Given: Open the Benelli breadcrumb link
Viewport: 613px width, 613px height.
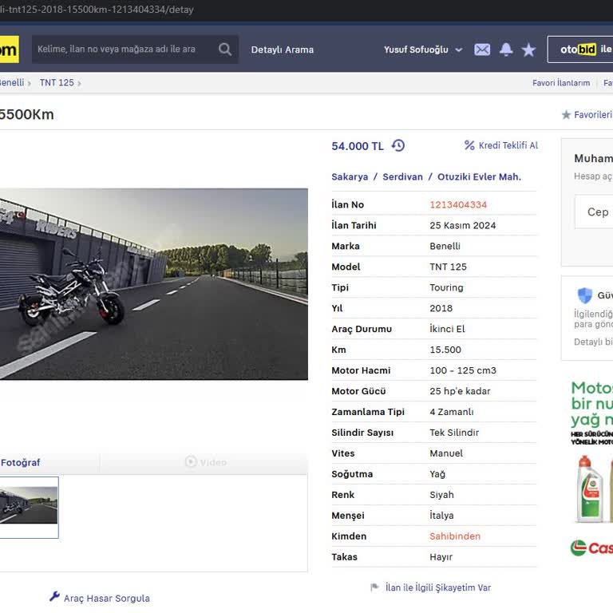Looking at the screenshot, I should pos(12,83).
